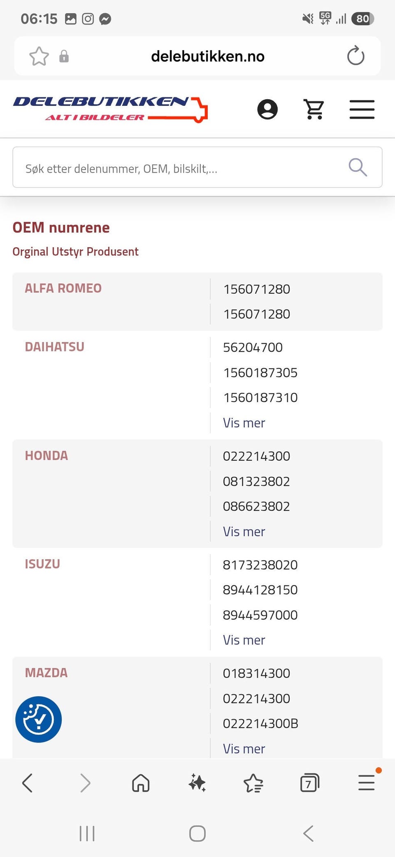Open the browser AI sparkle assistant icon

pos(197,783)
